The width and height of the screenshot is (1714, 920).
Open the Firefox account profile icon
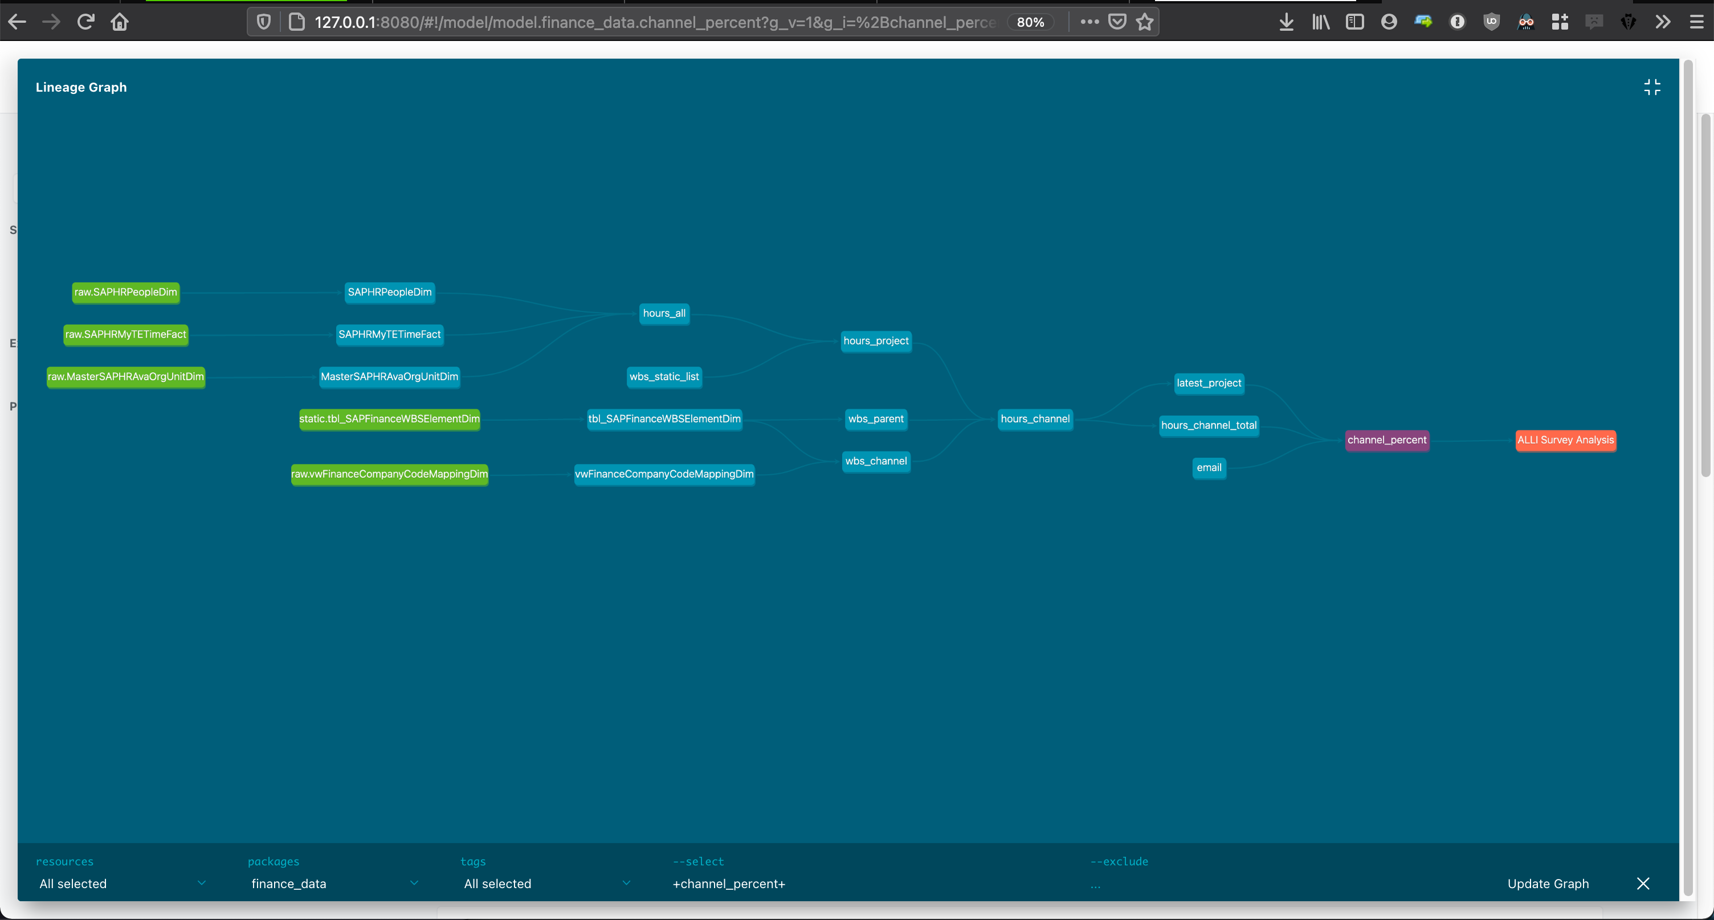(x=1389, y=21)
